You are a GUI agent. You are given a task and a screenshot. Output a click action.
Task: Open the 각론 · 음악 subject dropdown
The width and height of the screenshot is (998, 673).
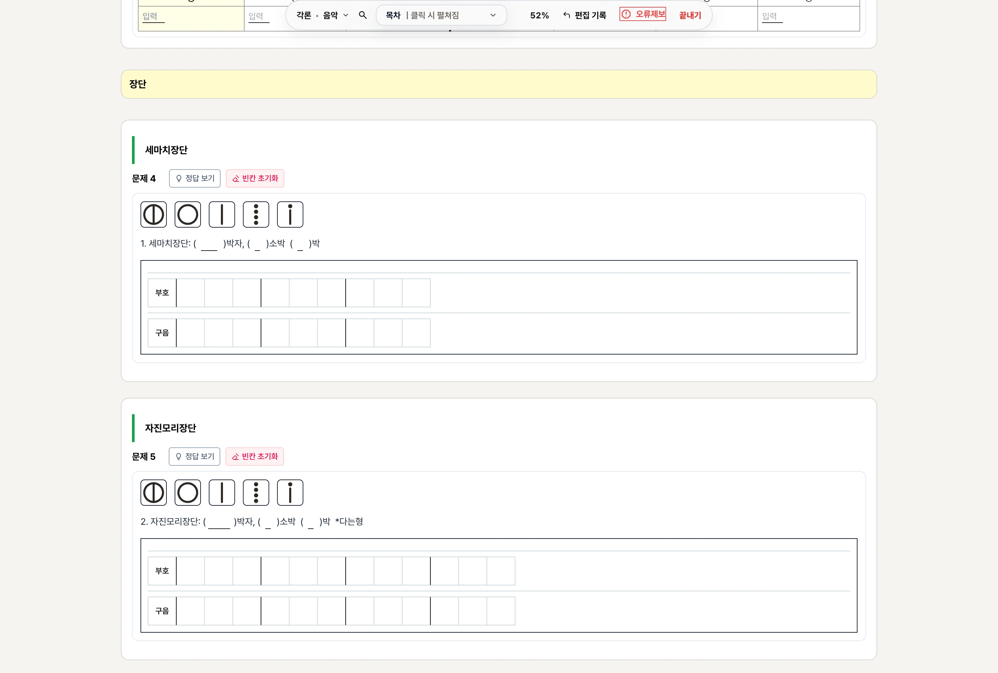pos(322,15)
